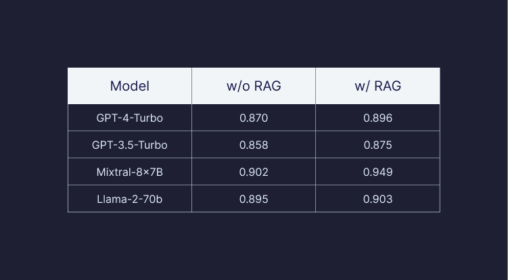This screenshot has height=280, width=508.
Task: Click the Model column header
Action: 129,86
